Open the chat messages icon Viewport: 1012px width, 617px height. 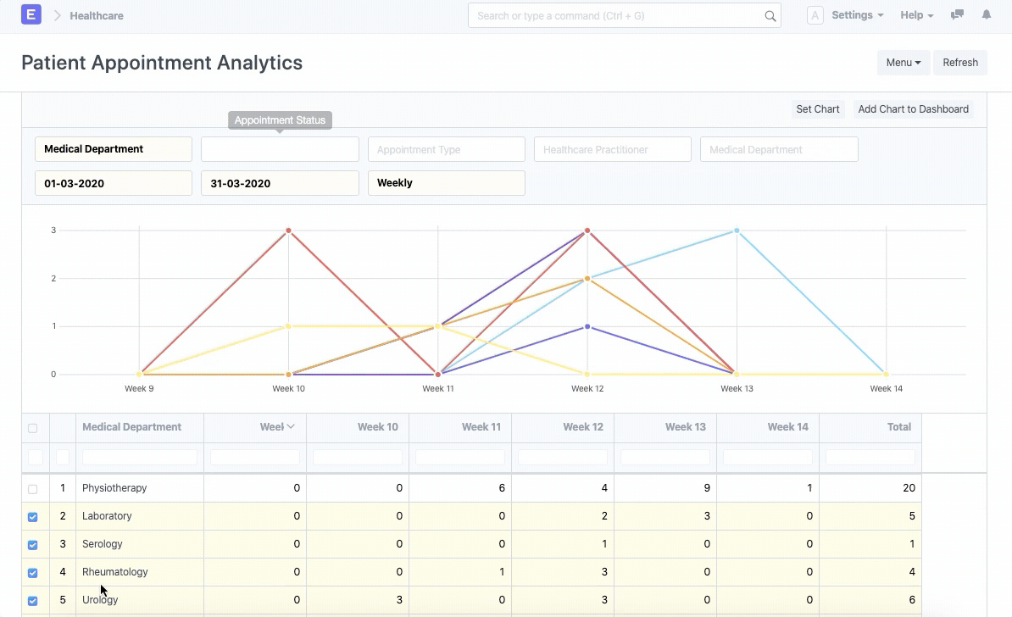(x=958, y=15)
